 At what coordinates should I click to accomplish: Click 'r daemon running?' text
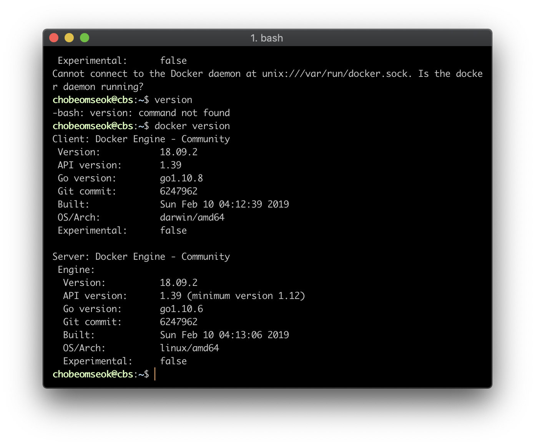point(98,87)
